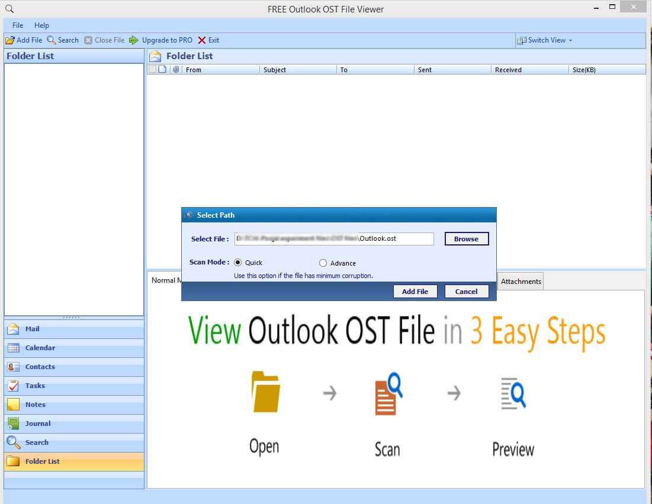
Task: Open the Notes pane
Action: [74, 405]
